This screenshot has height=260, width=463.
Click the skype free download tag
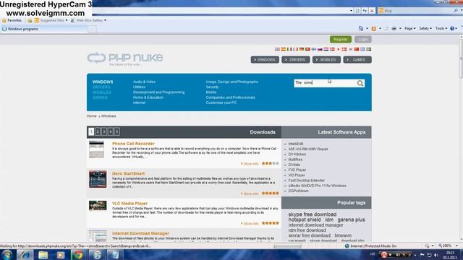313,214
